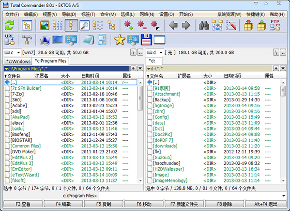Open the binoculars file search icon

coord(204,25)
